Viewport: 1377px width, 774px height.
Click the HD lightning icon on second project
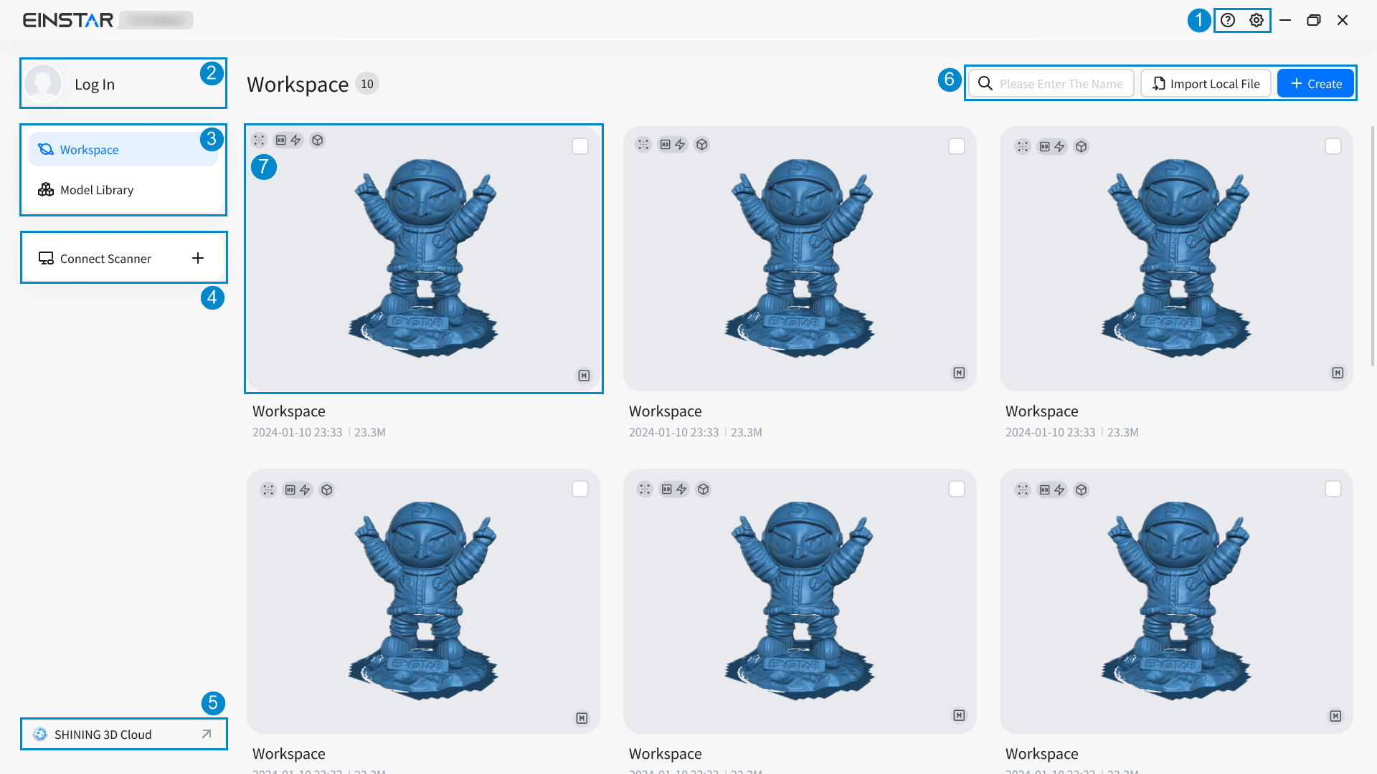pyautogui.click(x=673, y=145)
